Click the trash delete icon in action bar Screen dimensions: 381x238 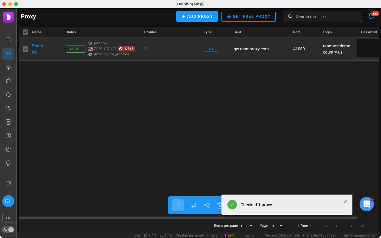(x=219, y=205)
